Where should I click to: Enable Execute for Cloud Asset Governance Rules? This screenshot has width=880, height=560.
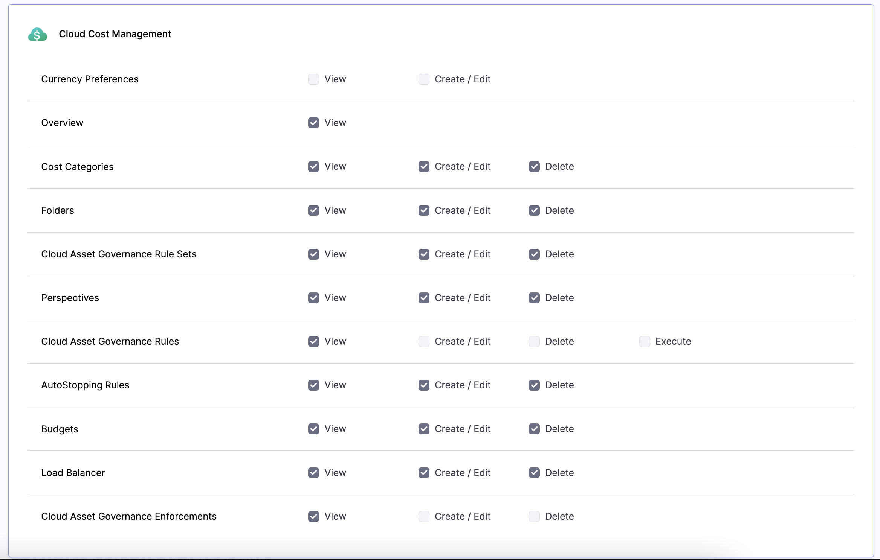645,341
